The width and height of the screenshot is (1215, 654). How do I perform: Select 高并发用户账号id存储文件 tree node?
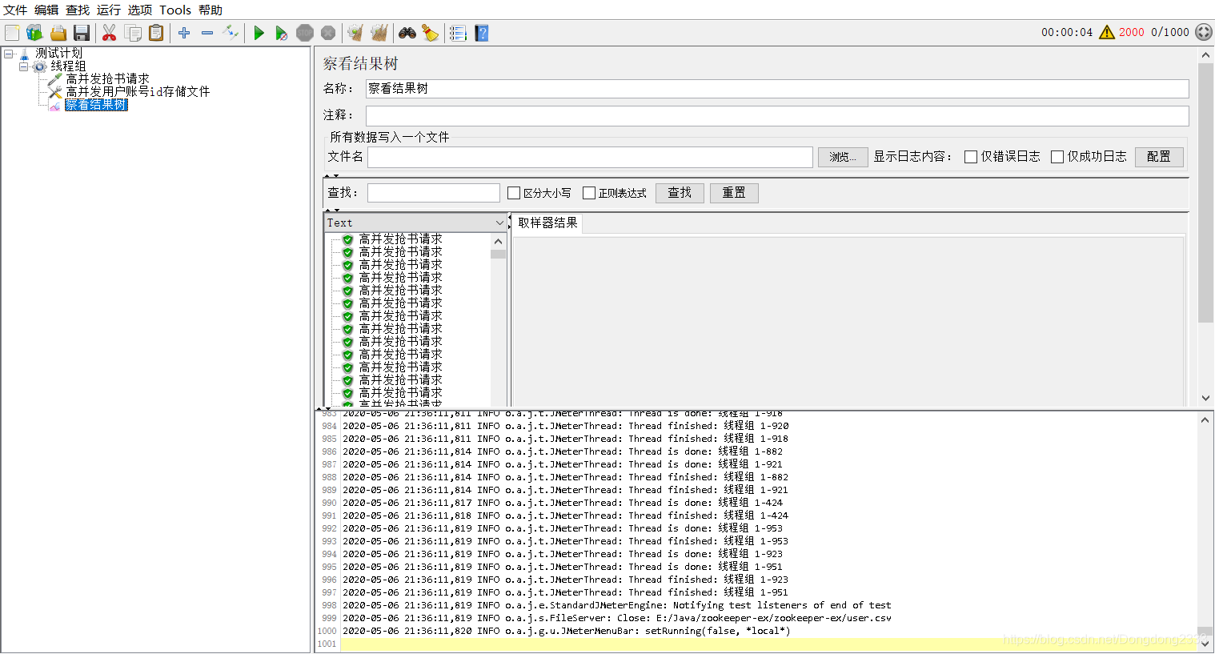[138, 91]
